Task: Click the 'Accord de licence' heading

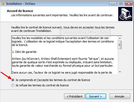Action: point(20,11)
